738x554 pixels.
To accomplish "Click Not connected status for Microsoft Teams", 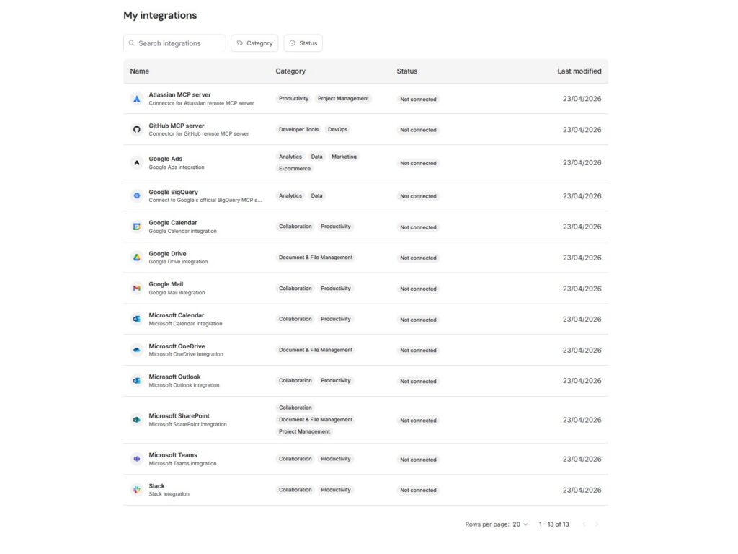I will (x=418, y=460).
